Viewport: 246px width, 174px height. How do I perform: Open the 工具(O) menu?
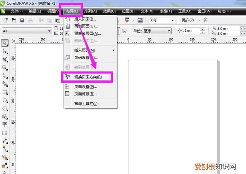pos(185,11)
